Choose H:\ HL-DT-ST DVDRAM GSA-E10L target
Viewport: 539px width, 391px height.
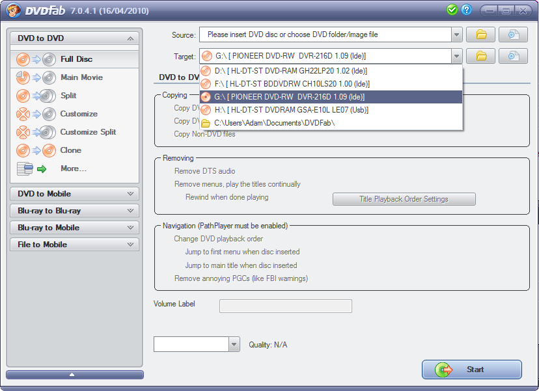(x=331, y=110)
